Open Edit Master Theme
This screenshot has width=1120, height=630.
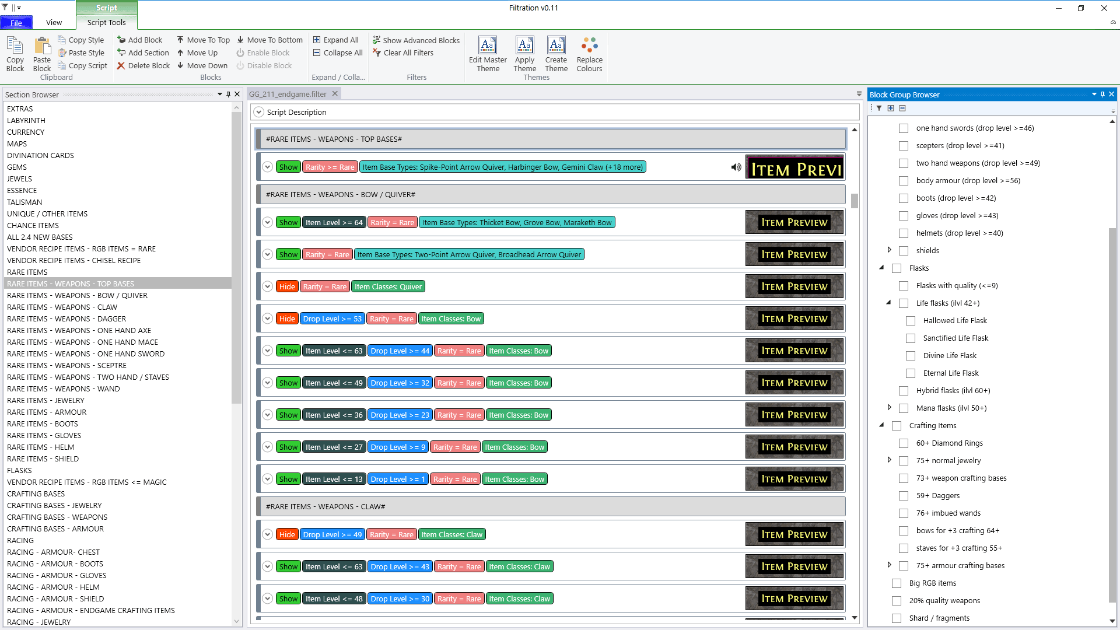point(488,54)
